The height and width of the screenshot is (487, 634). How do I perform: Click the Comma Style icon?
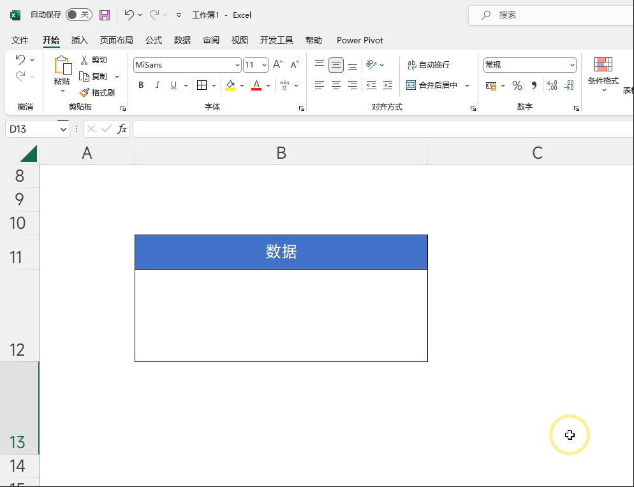point(534,85)
